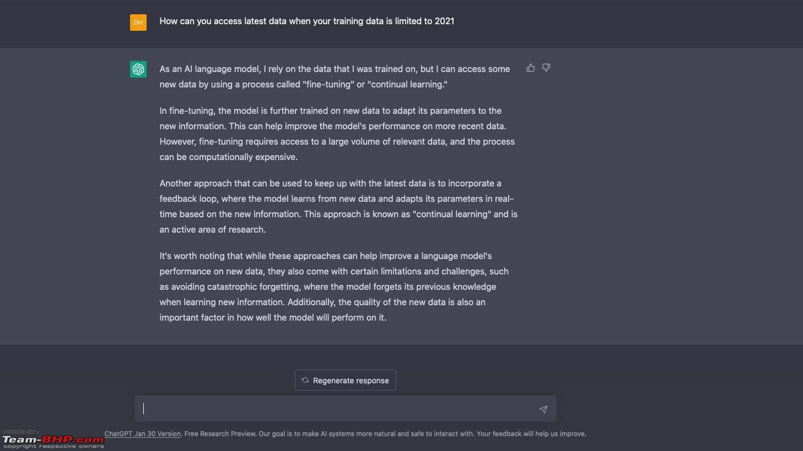
Task: Send message using the paper plane icon
Action: point(543,409)
